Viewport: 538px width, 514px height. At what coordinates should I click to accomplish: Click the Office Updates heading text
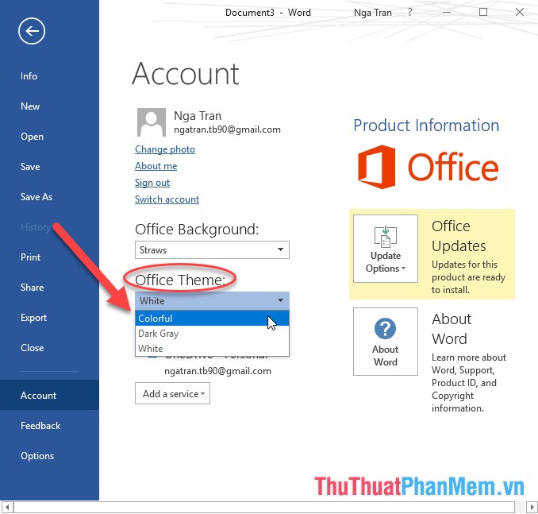tap(459, 236)
